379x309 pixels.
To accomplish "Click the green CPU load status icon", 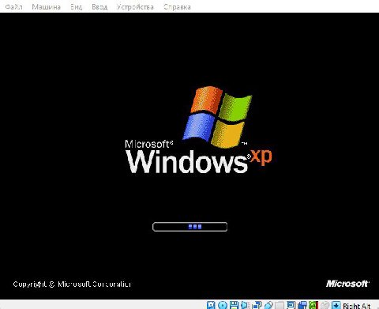I will click(x=313, y=305).
